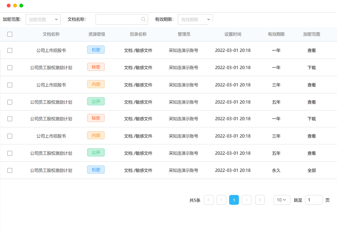
Task: Click the 加密范围 column header
Action: click(x=312, y=34)
